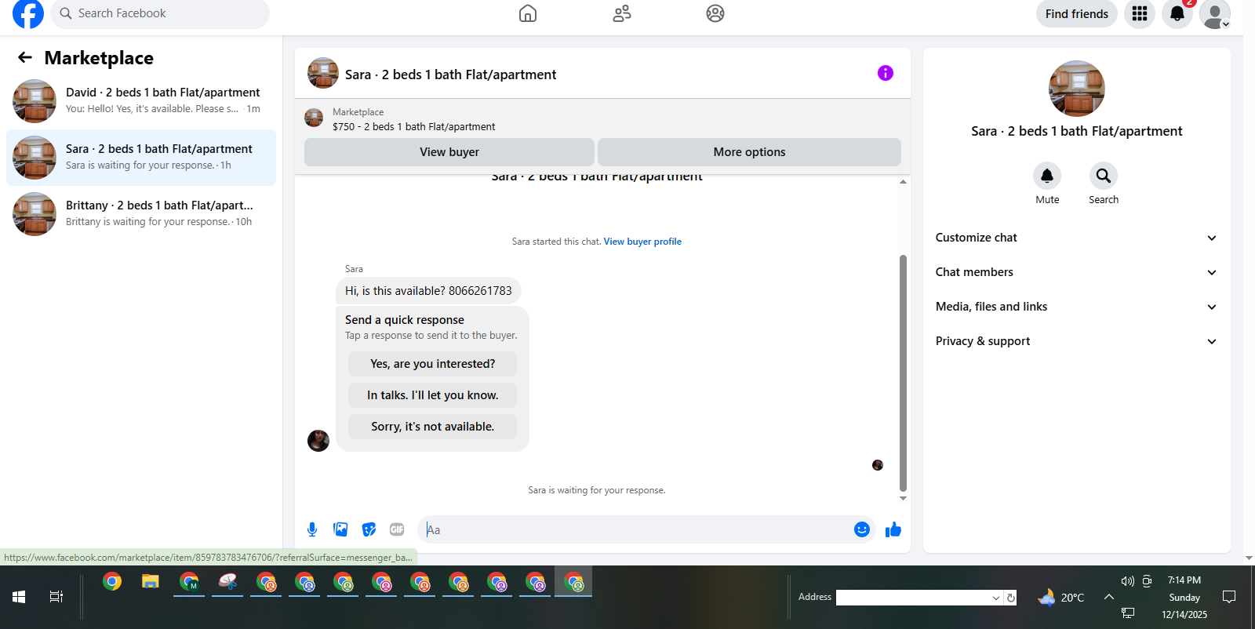Open the notifications bell in header

[x=1177, y=13]
